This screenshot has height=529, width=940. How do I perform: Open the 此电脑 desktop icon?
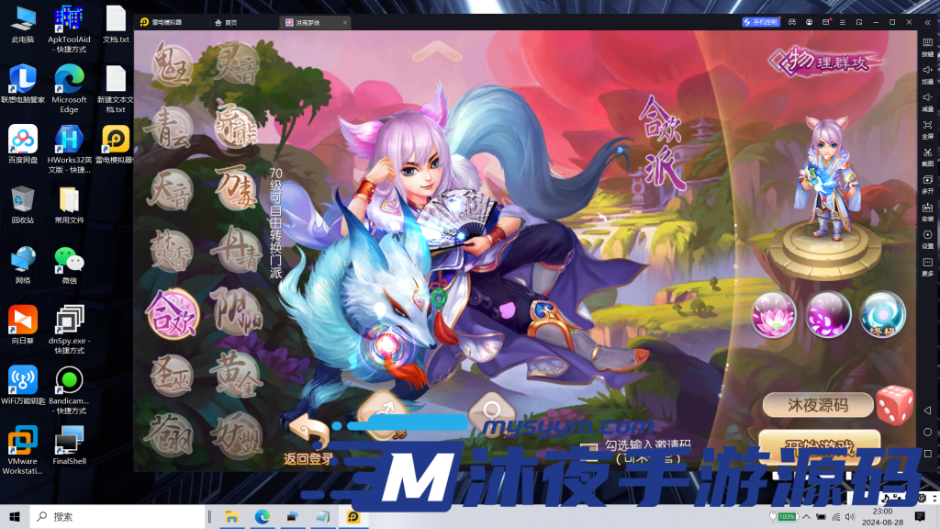pos(23,25)
